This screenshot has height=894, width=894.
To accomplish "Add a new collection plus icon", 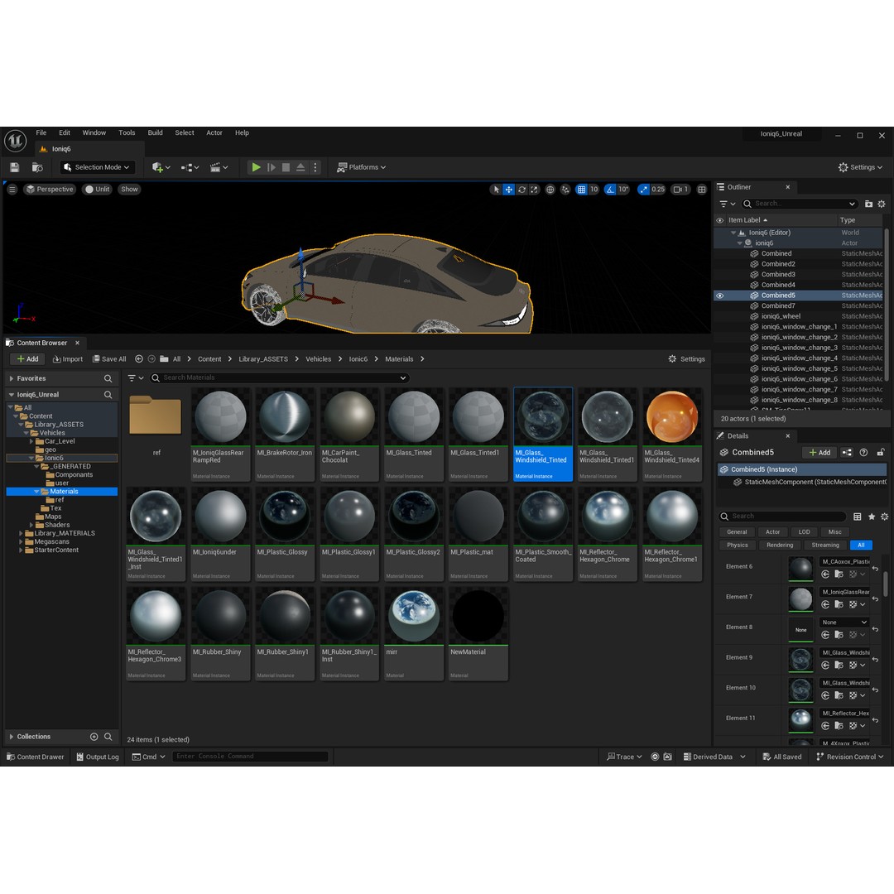I will [94, 738].
